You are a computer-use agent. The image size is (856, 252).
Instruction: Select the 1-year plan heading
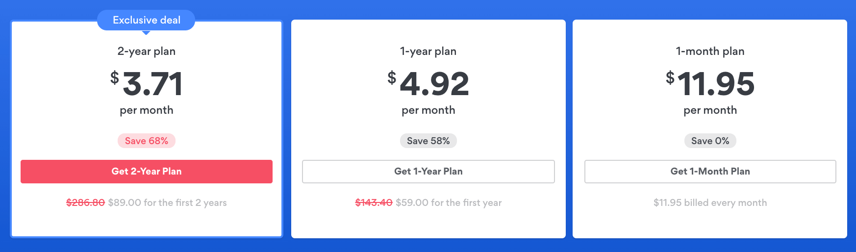click(428, 51)
